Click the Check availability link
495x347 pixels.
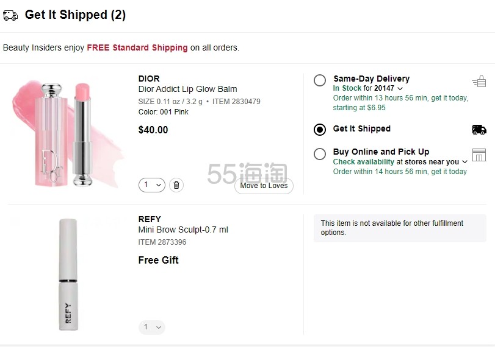pos(363,162)
